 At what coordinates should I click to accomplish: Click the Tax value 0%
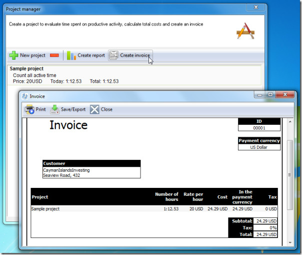[x=265, y=228]
